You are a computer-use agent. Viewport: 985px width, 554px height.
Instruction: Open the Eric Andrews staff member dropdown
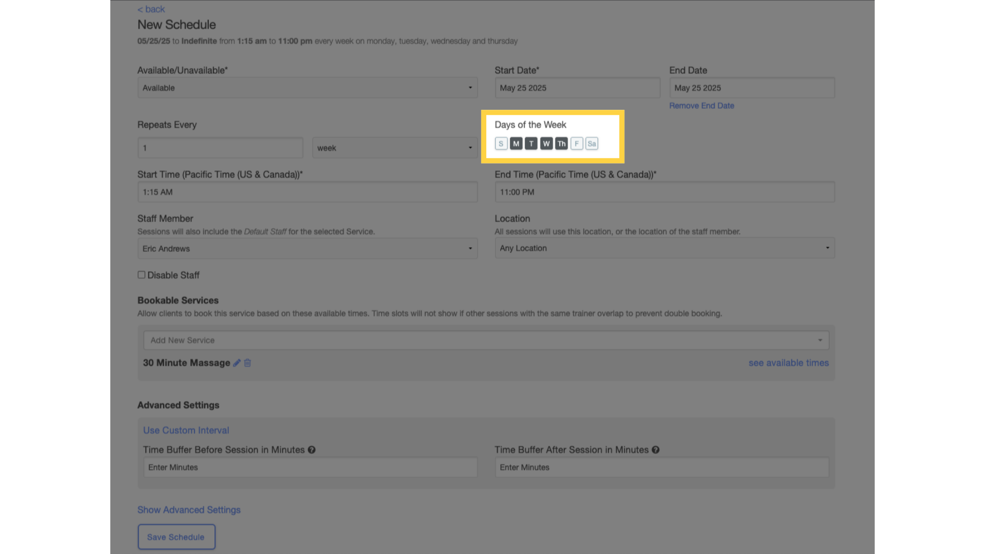point(307,248)
